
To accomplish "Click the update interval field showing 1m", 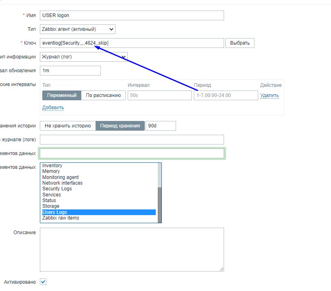I will coord(70,71).
